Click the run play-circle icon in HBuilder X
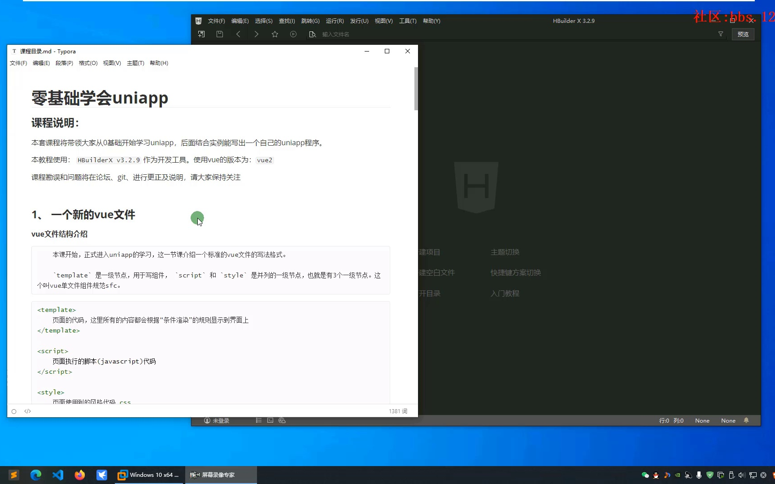 [293, 34]
